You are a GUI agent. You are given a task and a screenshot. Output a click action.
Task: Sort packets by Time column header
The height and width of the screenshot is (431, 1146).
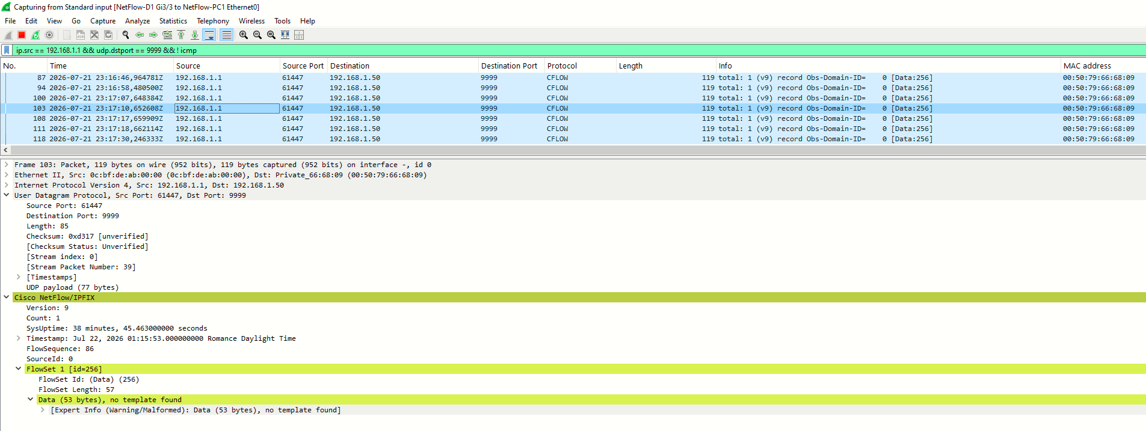coord(111,66)
